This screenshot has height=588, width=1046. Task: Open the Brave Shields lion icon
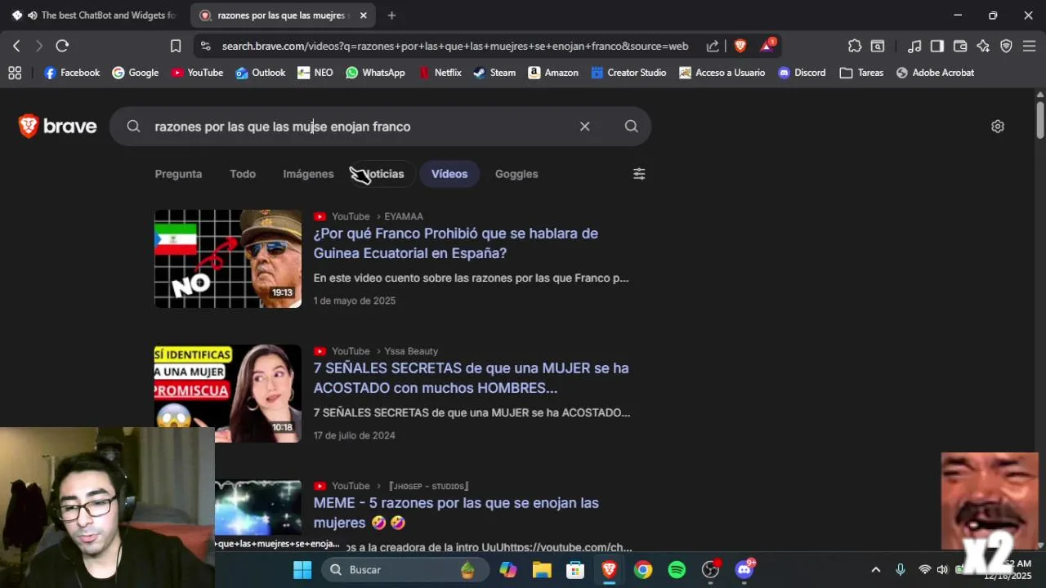[740, 47]
